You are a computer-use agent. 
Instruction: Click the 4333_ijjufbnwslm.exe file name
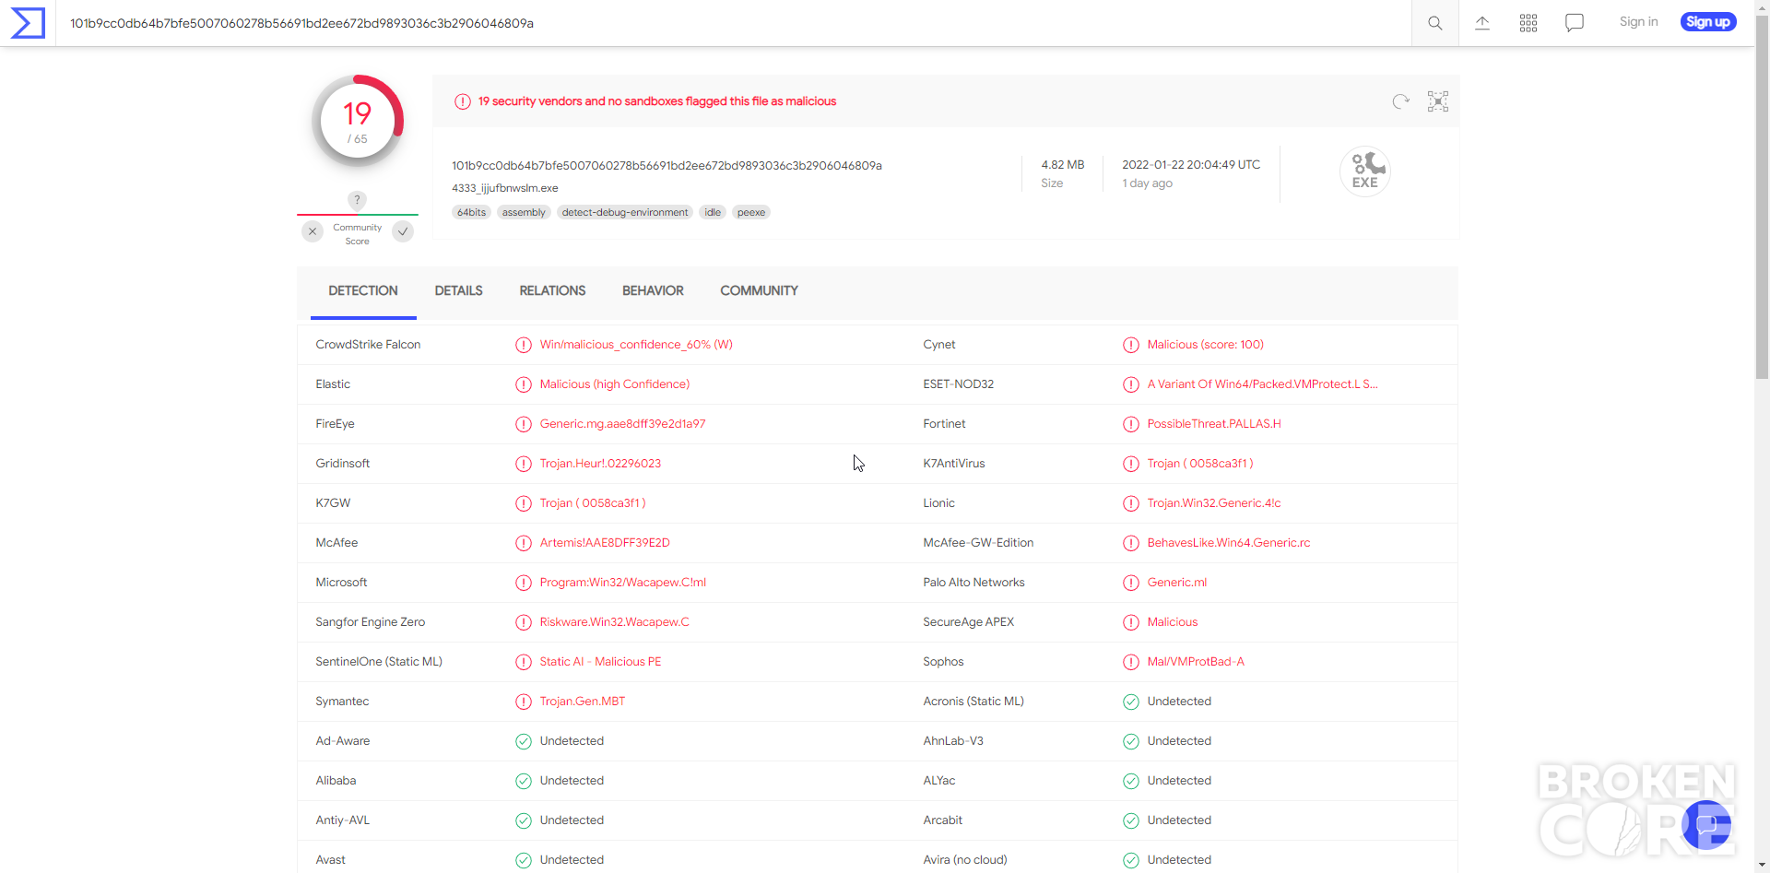point(505,188)
